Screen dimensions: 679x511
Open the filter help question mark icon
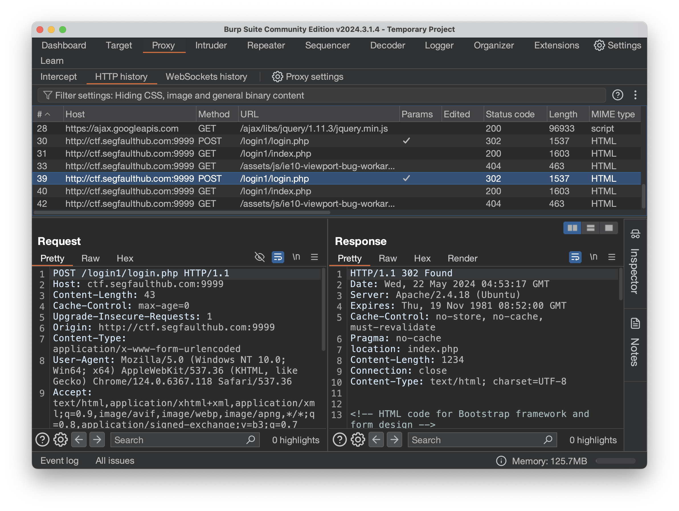[x=617, y=95]
